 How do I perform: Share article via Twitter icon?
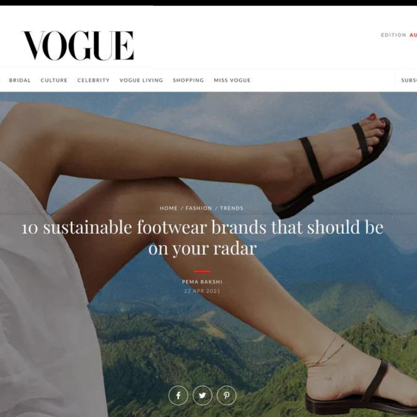[x=202, y=395]
